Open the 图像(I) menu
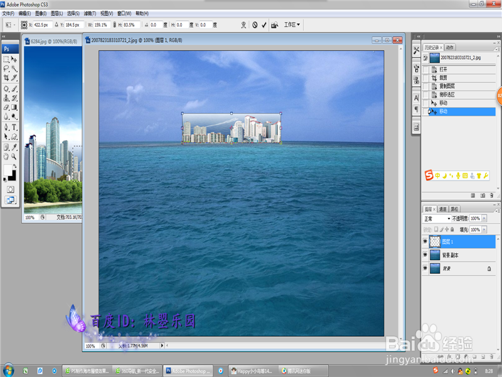The height and width of the screenshot is (377, 502). [41, 13]
